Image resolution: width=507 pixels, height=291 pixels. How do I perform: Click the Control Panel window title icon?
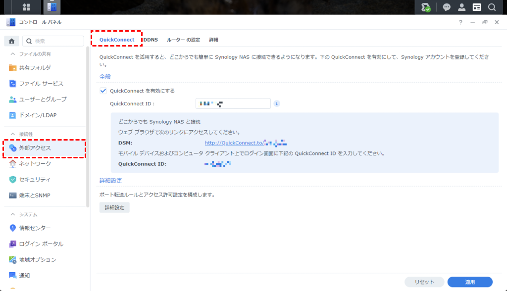[x=11, y=22]
